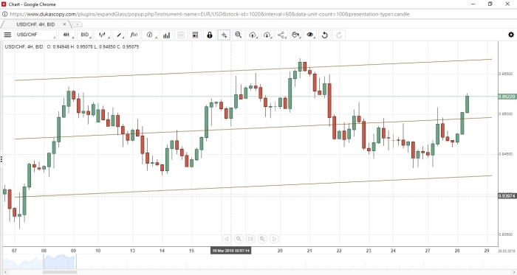Viewport: 517px width, 275px height.
Task: Click the magnifier zoom tool in toolbar
Action: click(x=238, y=35)
